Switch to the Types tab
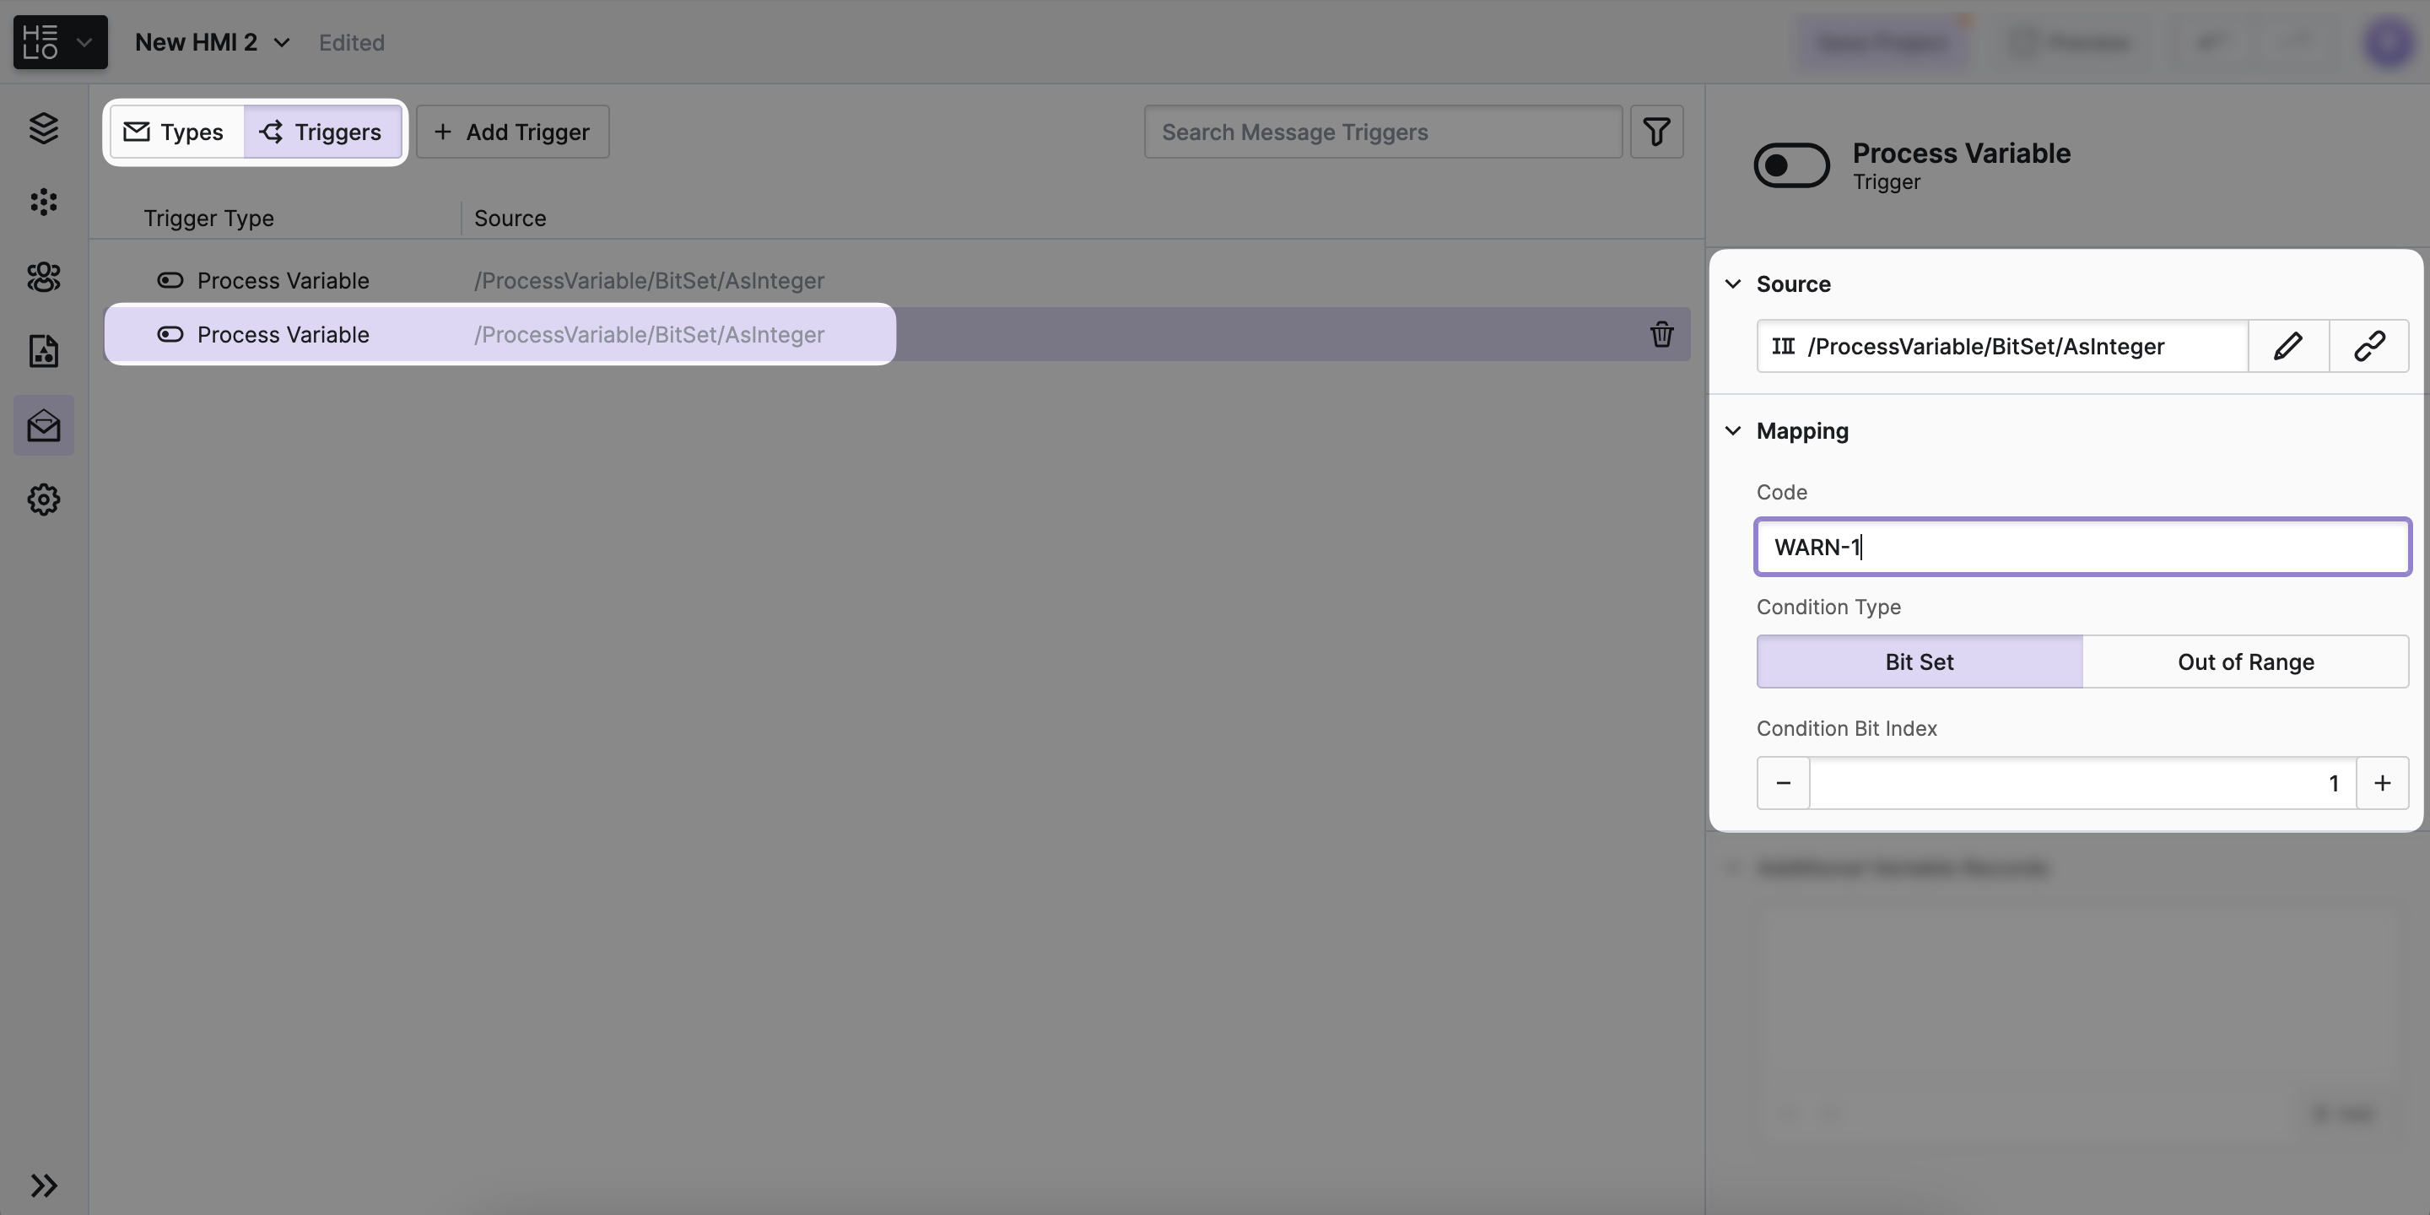The width and height of the screenshot is (2430, 1215). (175, 132)
